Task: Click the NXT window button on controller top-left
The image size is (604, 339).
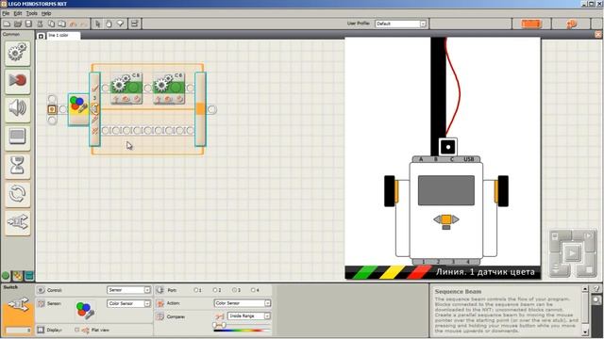Action: pos(555,236)
